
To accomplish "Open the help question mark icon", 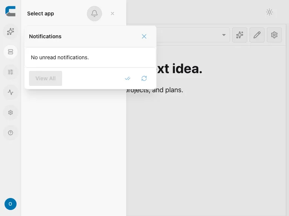I will [11, 133].
